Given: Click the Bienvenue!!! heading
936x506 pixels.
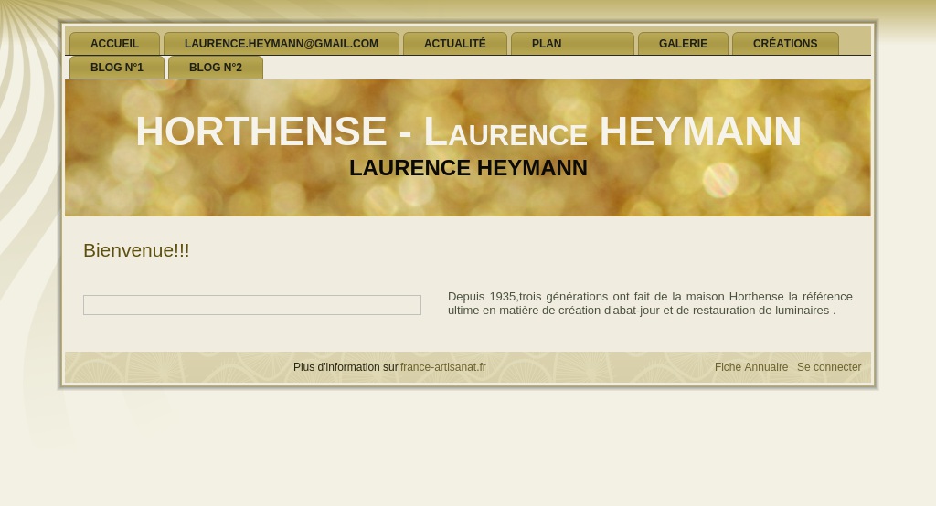Looking at the screenshot, I should pyautogui.click(x=136, y=250).
